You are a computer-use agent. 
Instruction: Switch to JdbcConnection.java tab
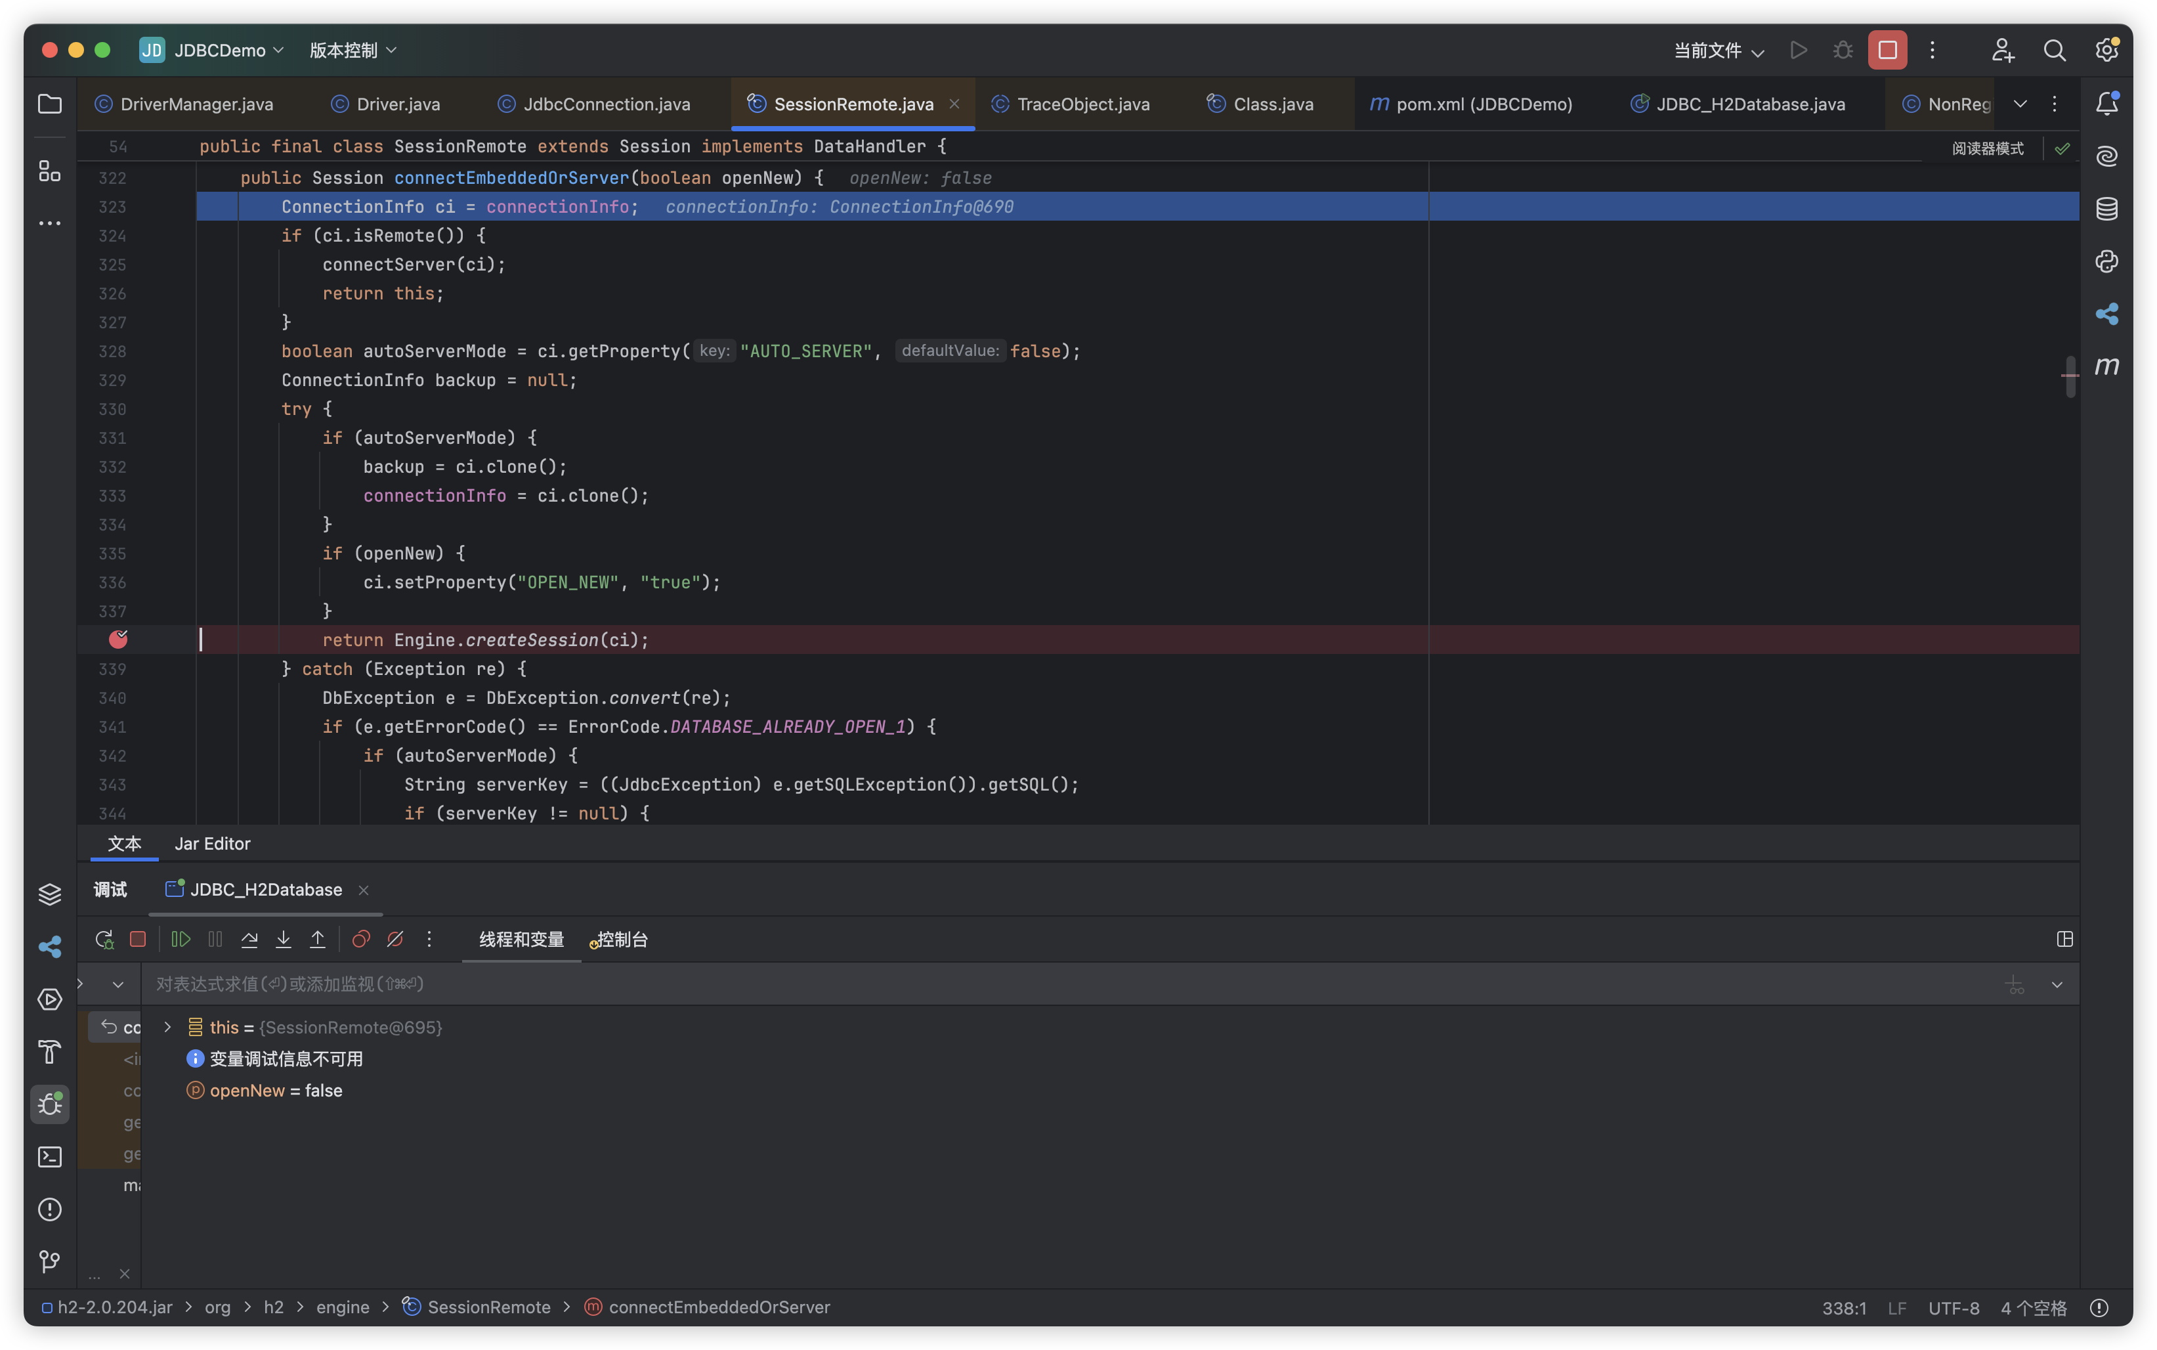594,104
